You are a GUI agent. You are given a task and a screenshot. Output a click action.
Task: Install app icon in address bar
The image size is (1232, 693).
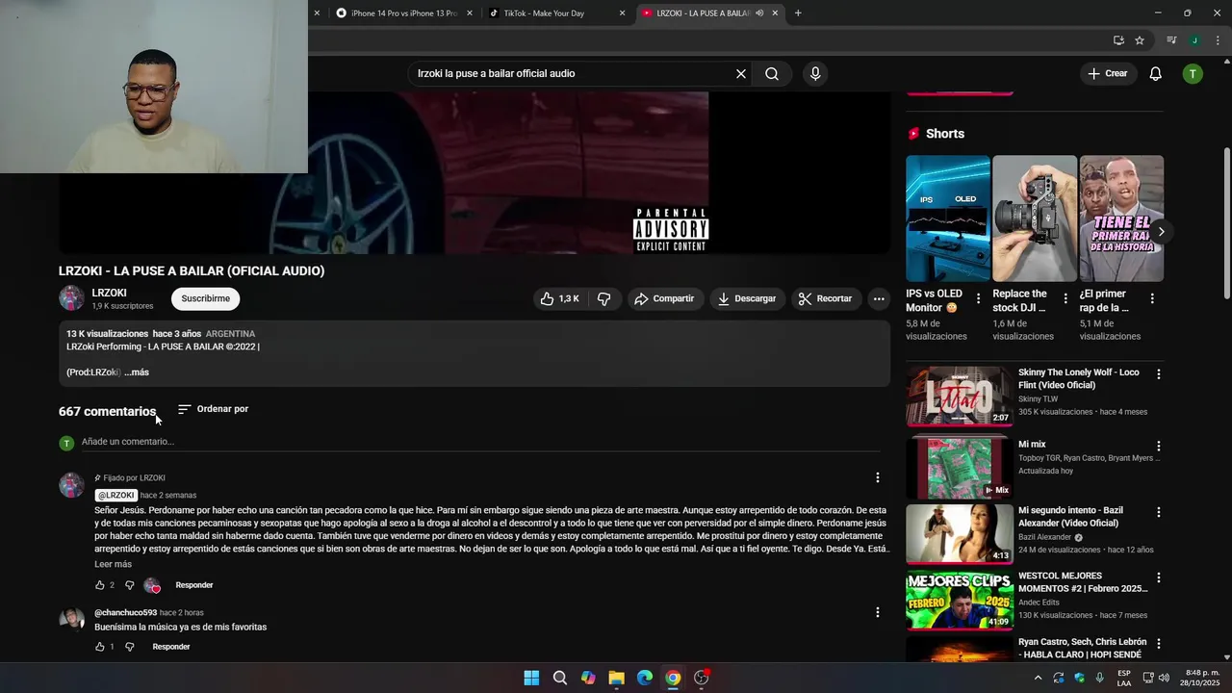click(x=1118, y=40)
